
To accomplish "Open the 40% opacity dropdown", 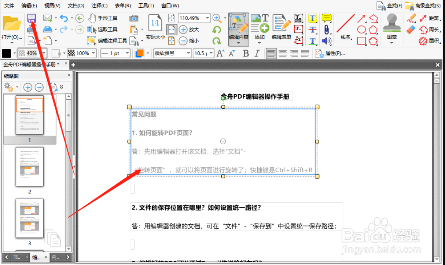I will (44, 53).
